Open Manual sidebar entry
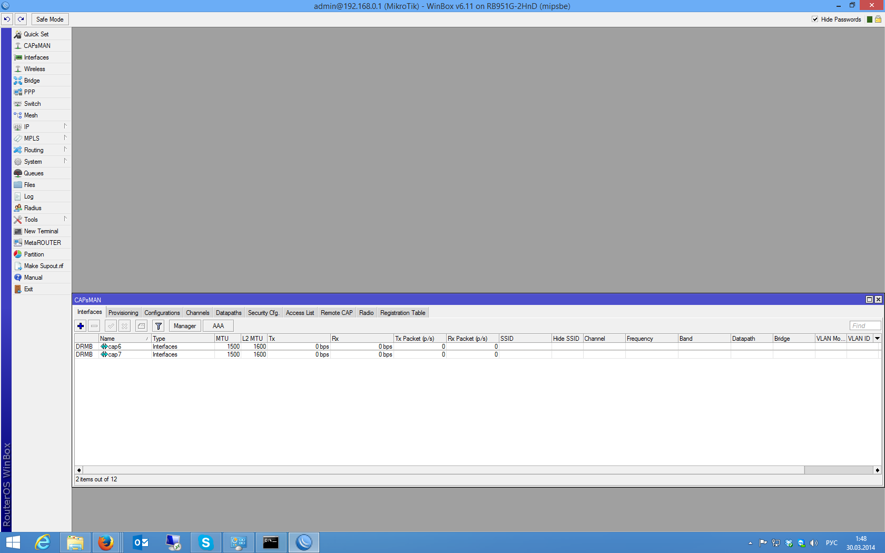Image resolution: width=885 pixels, height=553 pixels. 41,278
